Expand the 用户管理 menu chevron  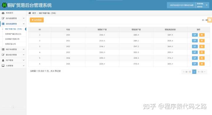click(24, 60)
